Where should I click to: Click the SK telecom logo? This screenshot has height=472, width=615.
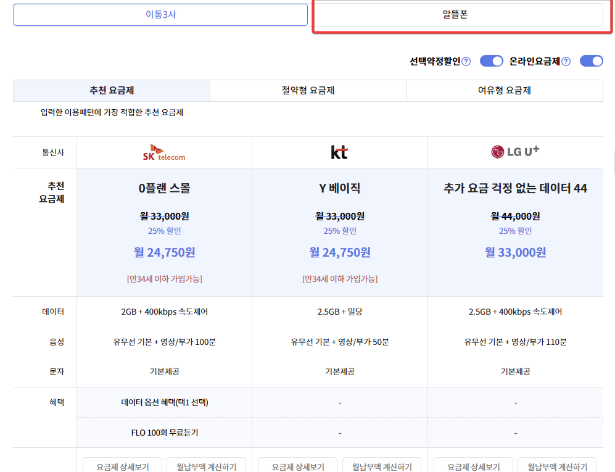[164, 152]
